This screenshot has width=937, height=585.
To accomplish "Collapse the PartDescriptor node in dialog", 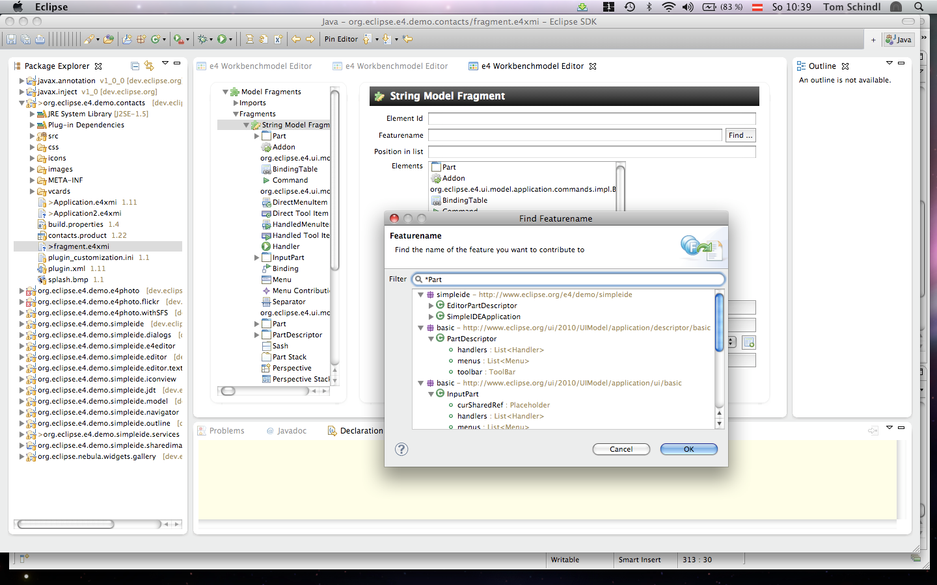I will tap(431, 339).
